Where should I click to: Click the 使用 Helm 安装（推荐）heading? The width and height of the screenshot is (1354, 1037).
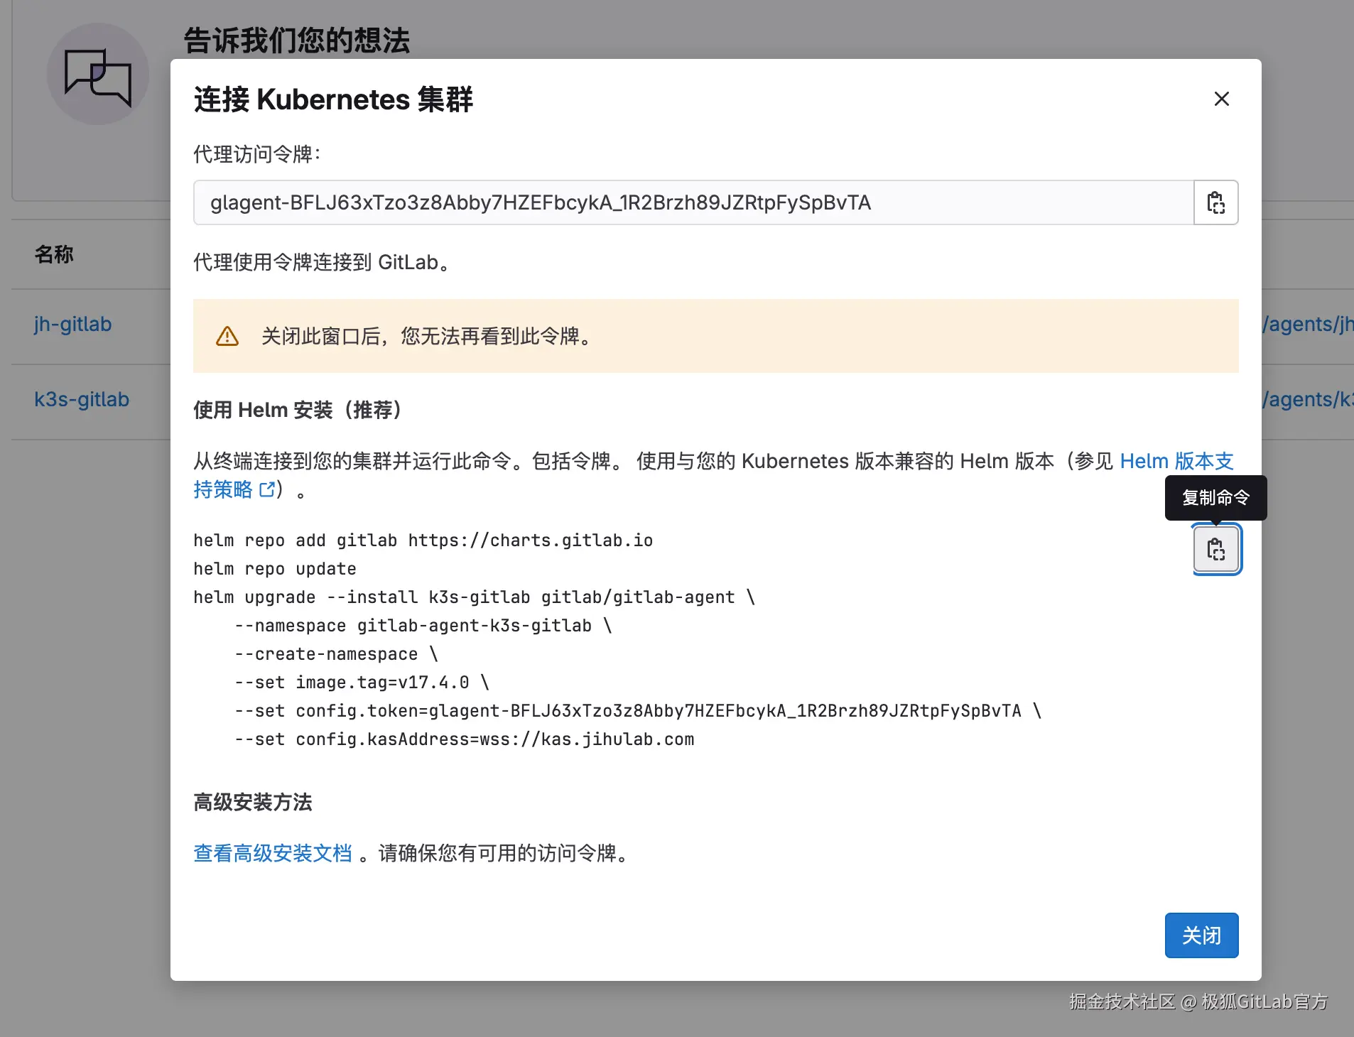298,410
